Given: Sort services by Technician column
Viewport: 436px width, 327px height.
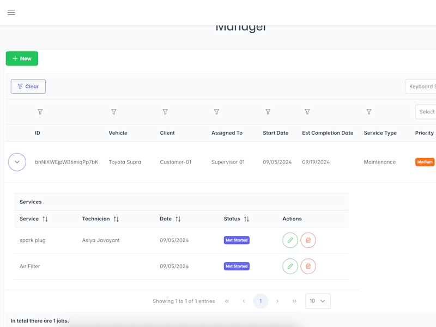Looking at the screenshot, I should (x=116, y=219).
